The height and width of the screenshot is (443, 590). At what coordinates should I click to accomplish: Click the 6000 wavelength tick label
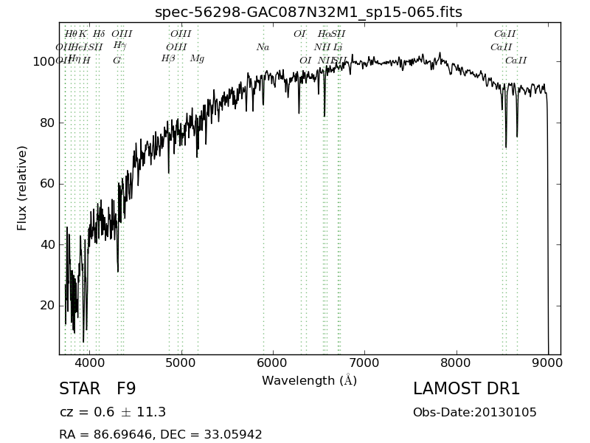(273, 363)
